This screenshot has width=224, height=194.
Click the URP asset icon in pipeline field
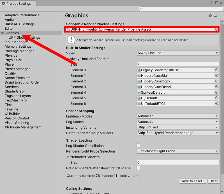pos(68,29)
